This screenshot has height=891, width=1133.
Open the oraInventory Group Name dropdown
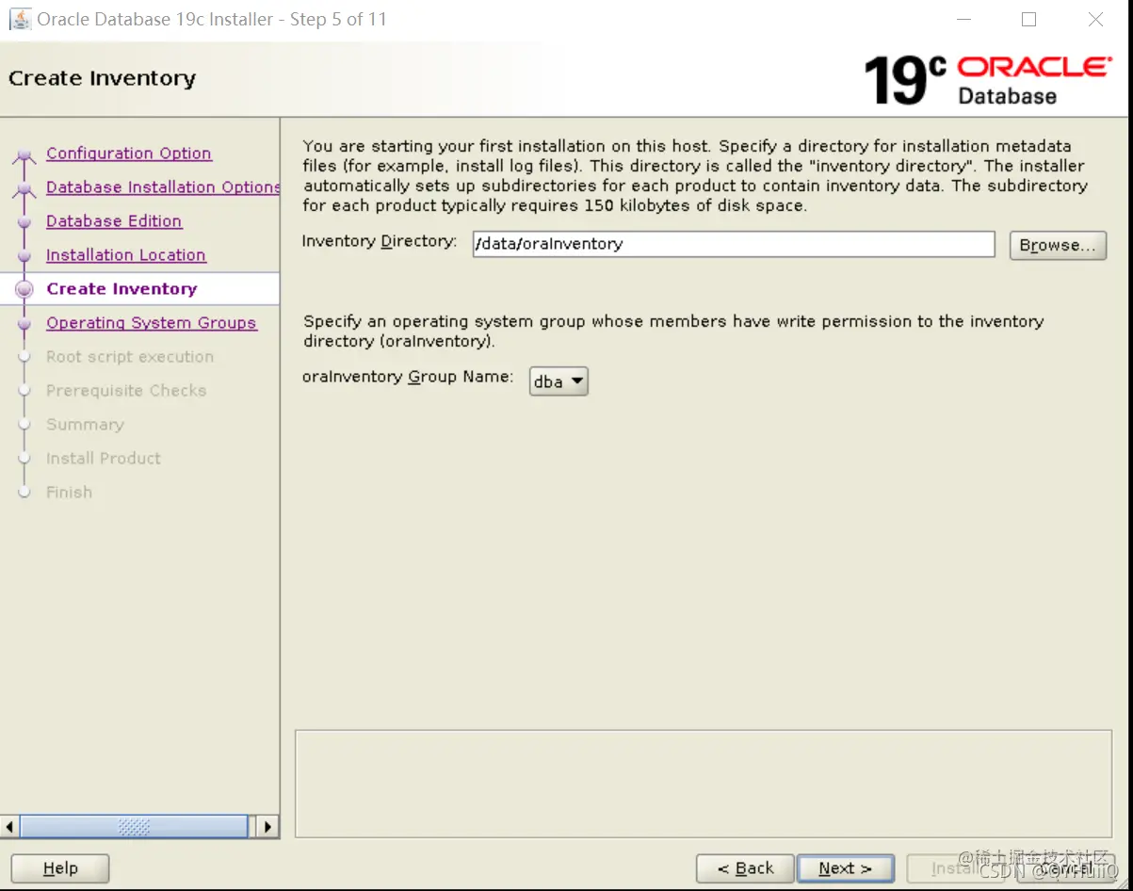pos(558,381)
